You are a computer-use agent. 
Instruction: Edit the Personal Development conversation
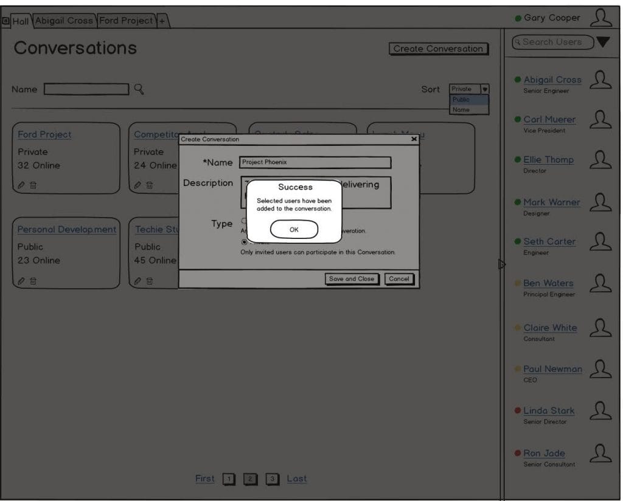tap(21, 281)
